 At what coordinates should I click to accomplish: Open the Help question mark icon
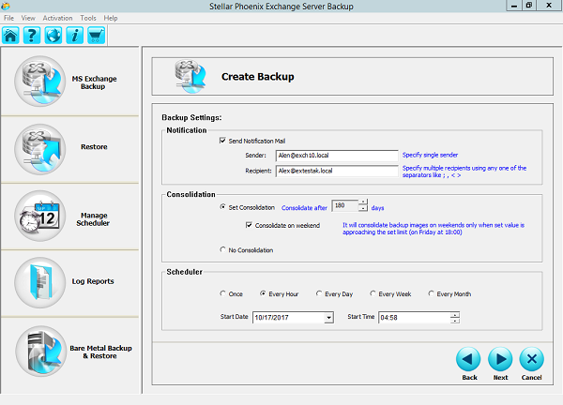pyautogui.click(x=32, y=36)
